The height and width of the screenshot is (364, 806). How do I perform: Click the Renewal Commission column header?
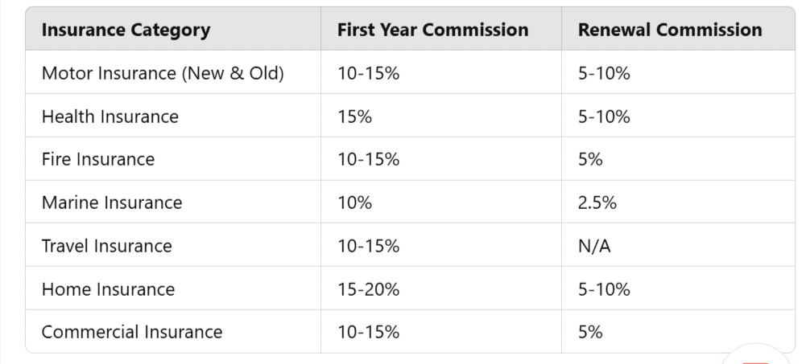(670, 31)
